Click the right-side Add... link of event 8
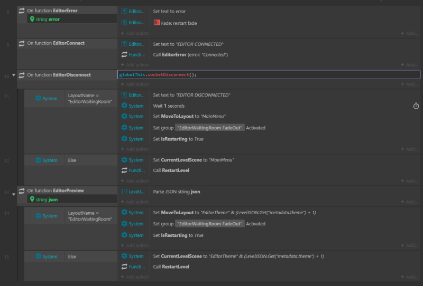Viewport: 423px width, 286px height. pyautogui.click(x=409, y=33)
